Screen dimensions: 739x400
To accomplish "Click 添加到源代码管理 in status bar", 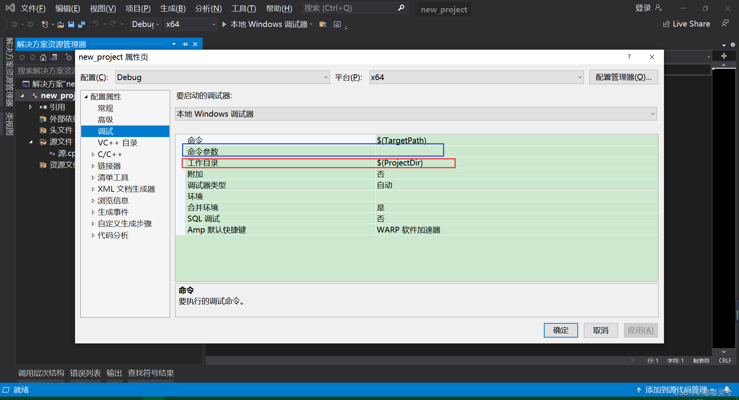I will pyautogui.click(x=676, y=390).
